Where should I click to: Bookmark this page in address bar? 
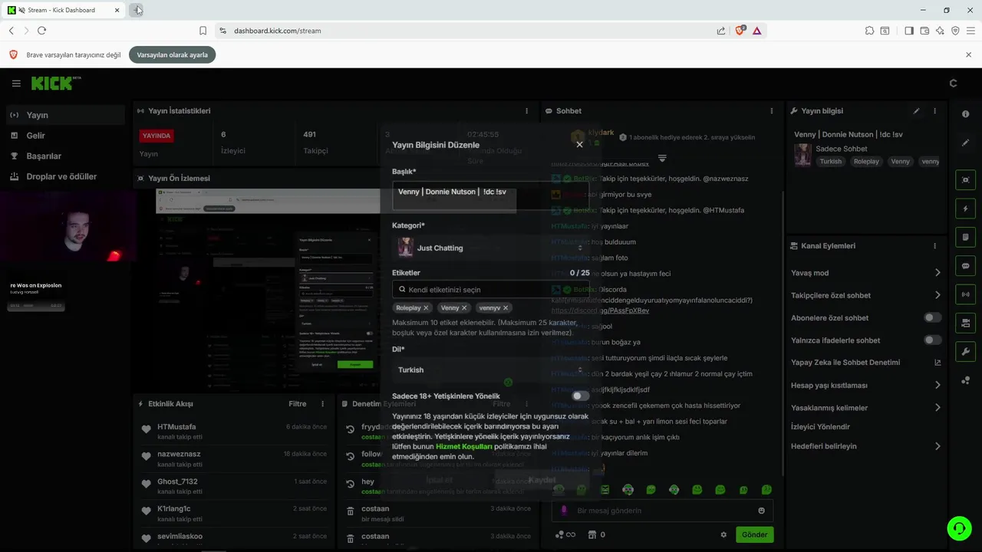point(203,31)
